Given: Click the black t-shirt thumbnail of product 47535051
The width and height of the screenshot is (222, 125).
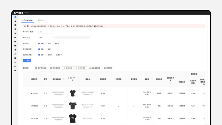Looking at the screenshot, I should (x=73, y=93).
